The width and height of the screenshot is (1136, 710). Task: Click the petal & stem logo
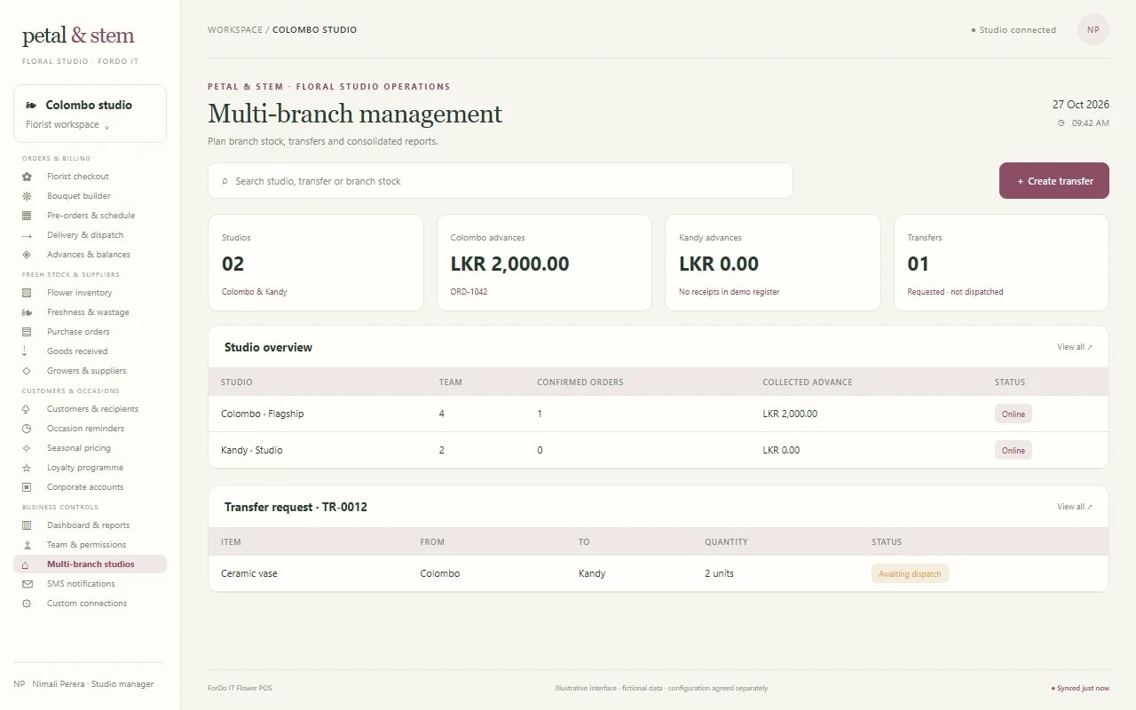78,35
